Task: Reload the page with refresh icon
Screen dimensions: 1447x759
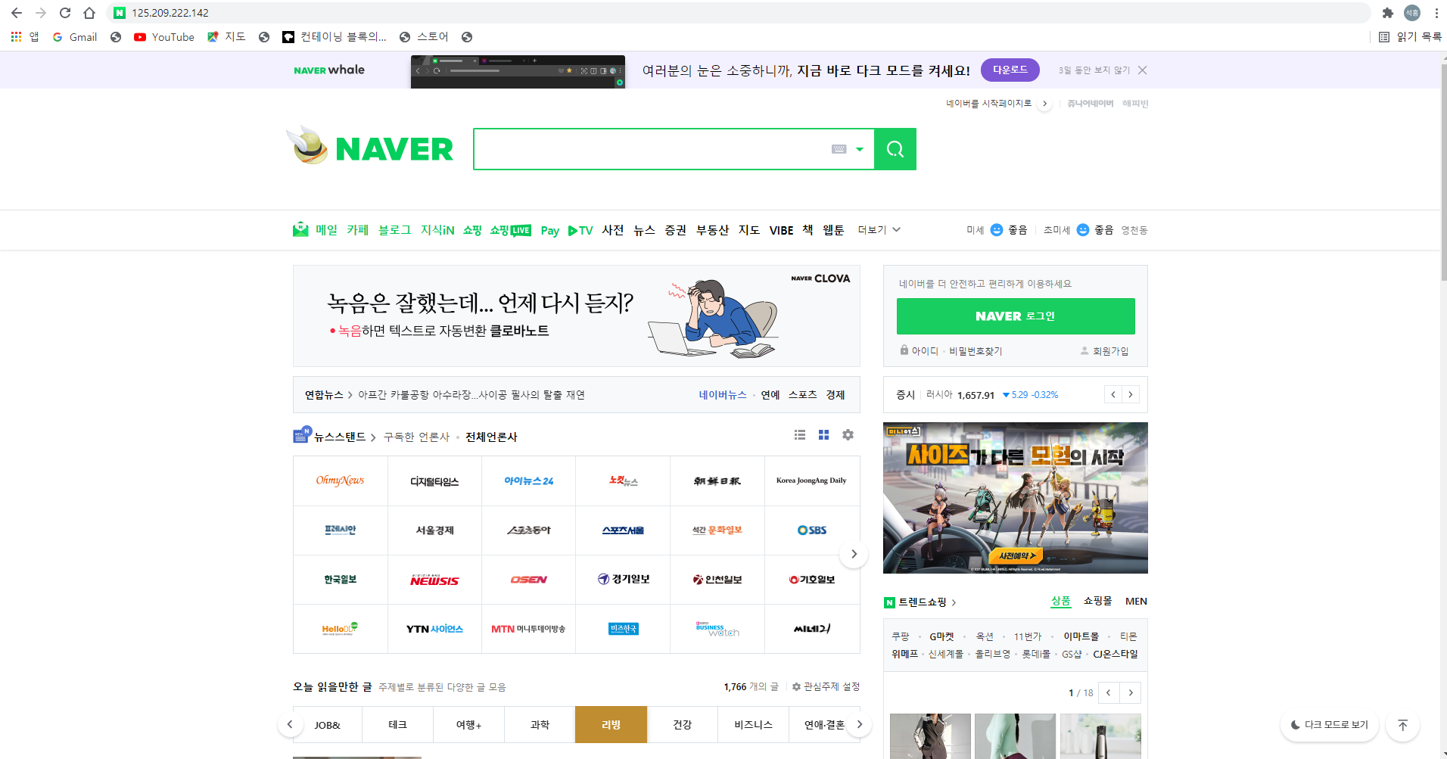Action: 65,13
